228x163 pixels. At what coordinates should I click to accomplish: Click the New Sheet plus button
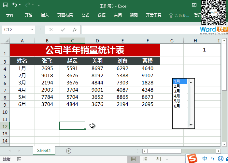[69, 151]
